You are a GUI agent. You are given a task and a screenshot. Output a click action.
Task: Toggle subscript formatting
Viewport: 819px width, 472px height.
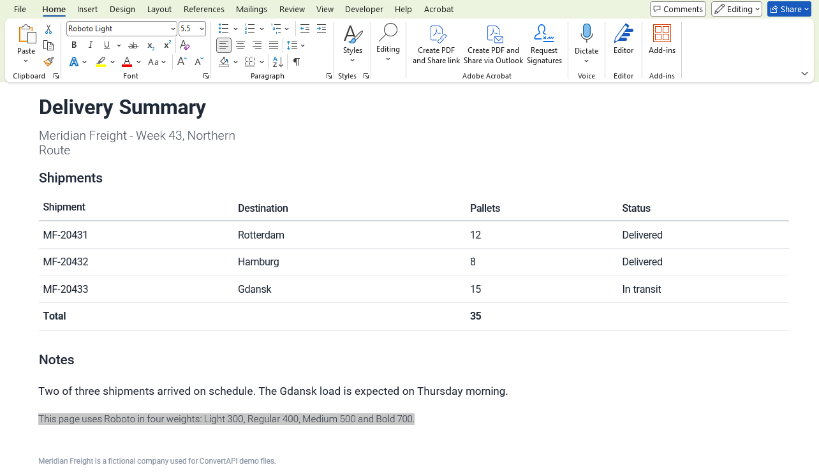tap(151, 45)
